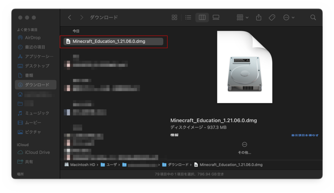334x193 pixels.
Task: Open the group-by options dropdown
Action: tap(243, 18)
